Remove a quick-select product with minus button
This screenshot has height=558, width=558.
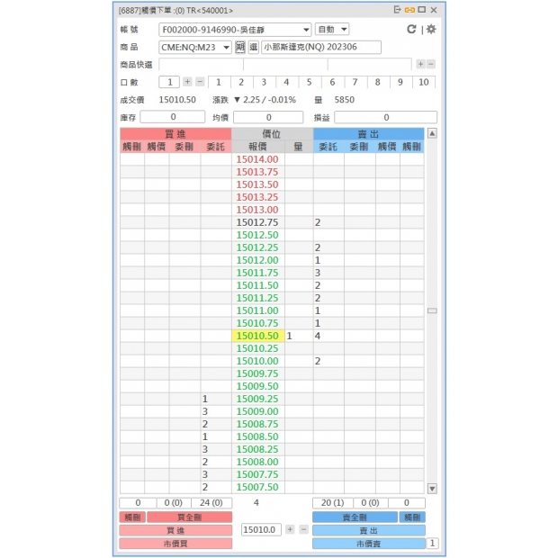point(431,64)
